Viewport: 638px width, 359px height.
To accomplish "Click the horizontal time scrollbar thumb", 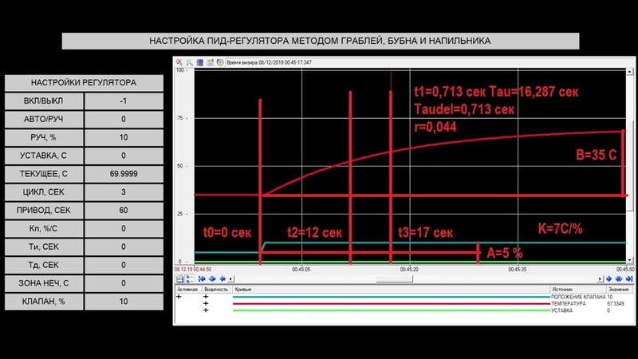I will click(x=394, y=278).
